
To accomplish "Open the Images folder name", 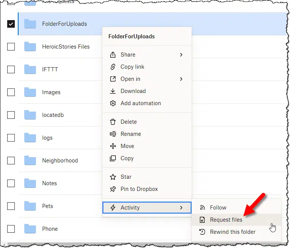I will coord(52,92).
